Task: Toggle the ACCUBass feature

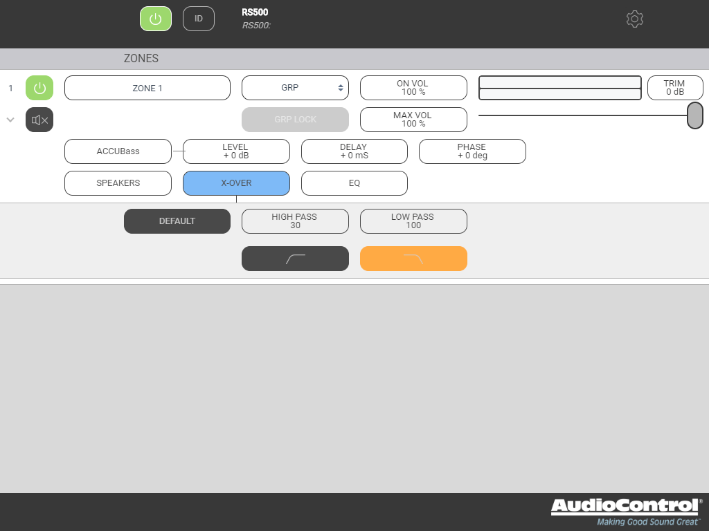Action: point(118,151)
